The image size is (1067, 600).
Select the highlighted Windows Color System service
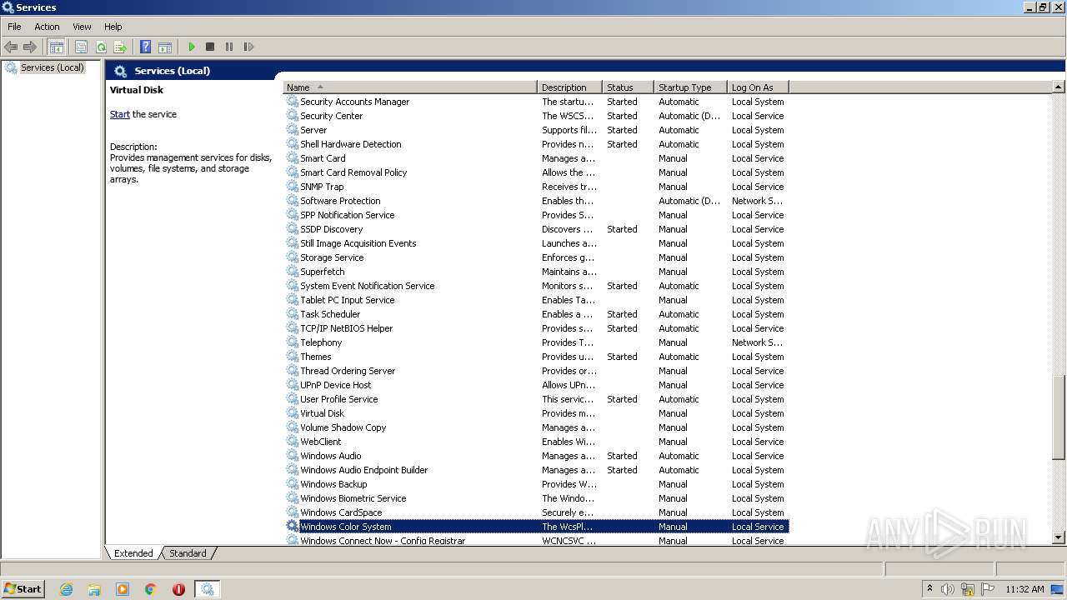[x=536, y=527]
